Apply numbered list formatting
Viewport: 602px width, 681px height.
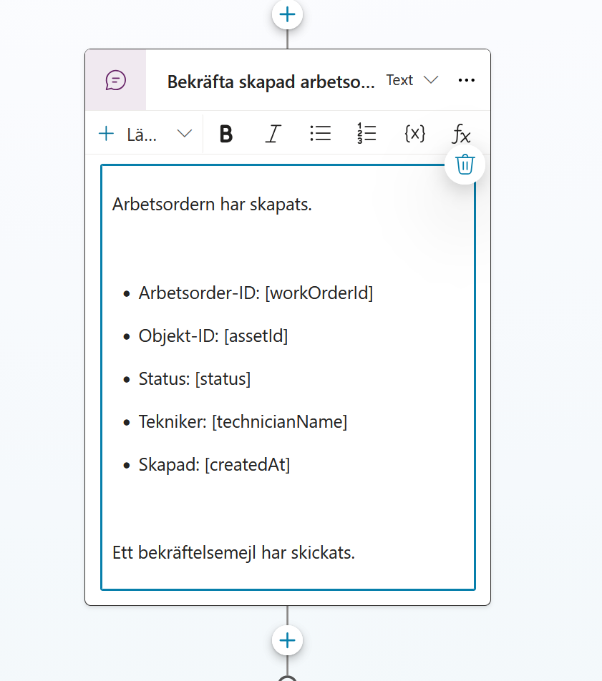[366, 133]
